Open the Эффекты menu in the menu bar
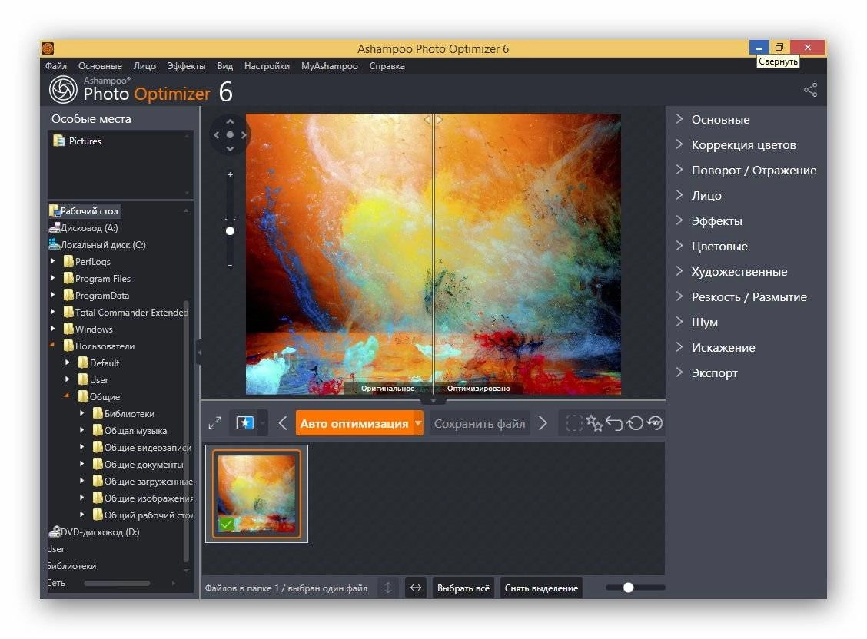 [186, 66]
